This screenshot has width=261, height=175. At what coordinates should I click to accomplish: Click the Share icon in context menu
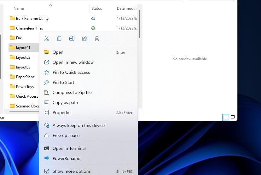pyautogui.click(x=84, y=39)
